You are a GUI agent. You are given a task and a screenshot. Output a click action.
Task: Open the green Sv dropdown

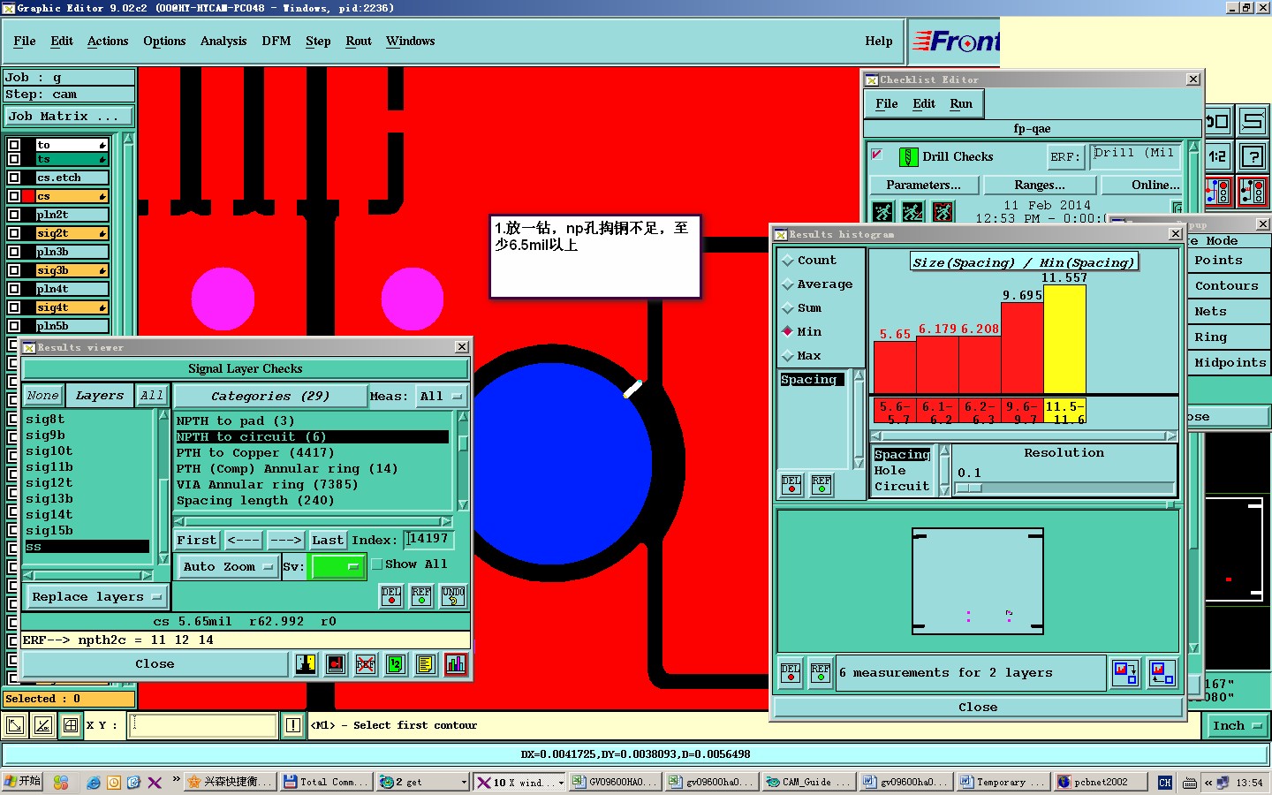(337, 567)
